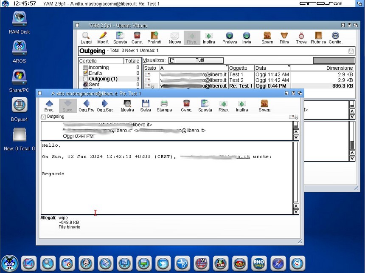Select the Drafts folder
The width and height of the screenshot is (365, 273).
pyautogui.click(x=95, y=73)
